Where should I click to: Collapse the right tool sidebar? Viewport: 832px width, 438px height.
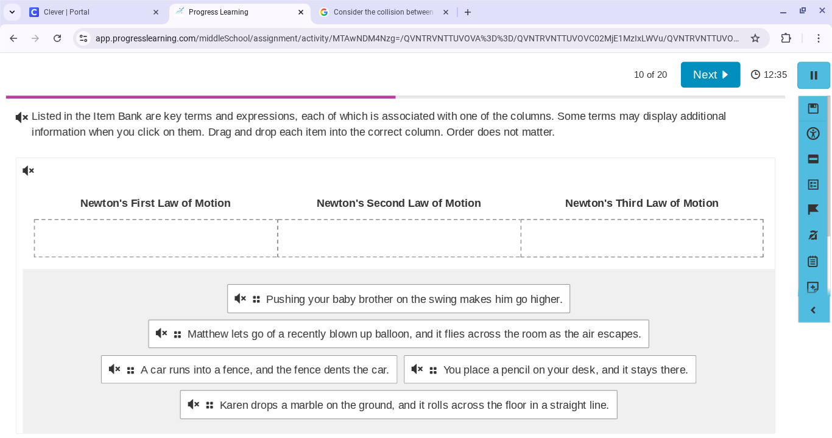click(x=813, y=310)
